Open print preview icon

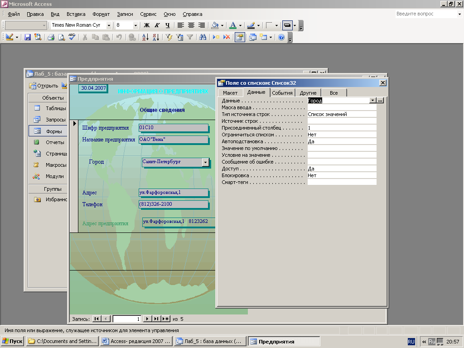62,37
